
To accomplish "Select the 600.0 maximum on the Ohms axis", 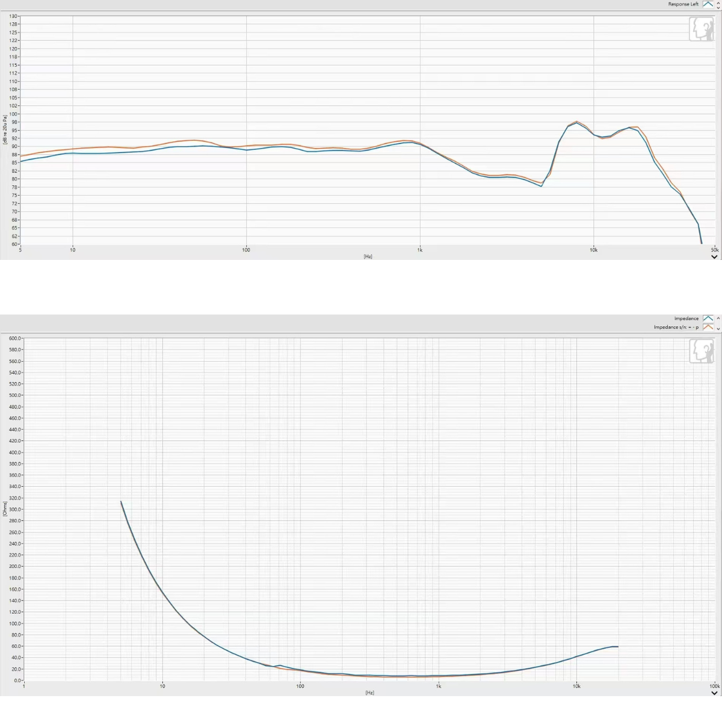I will (15, 338).
